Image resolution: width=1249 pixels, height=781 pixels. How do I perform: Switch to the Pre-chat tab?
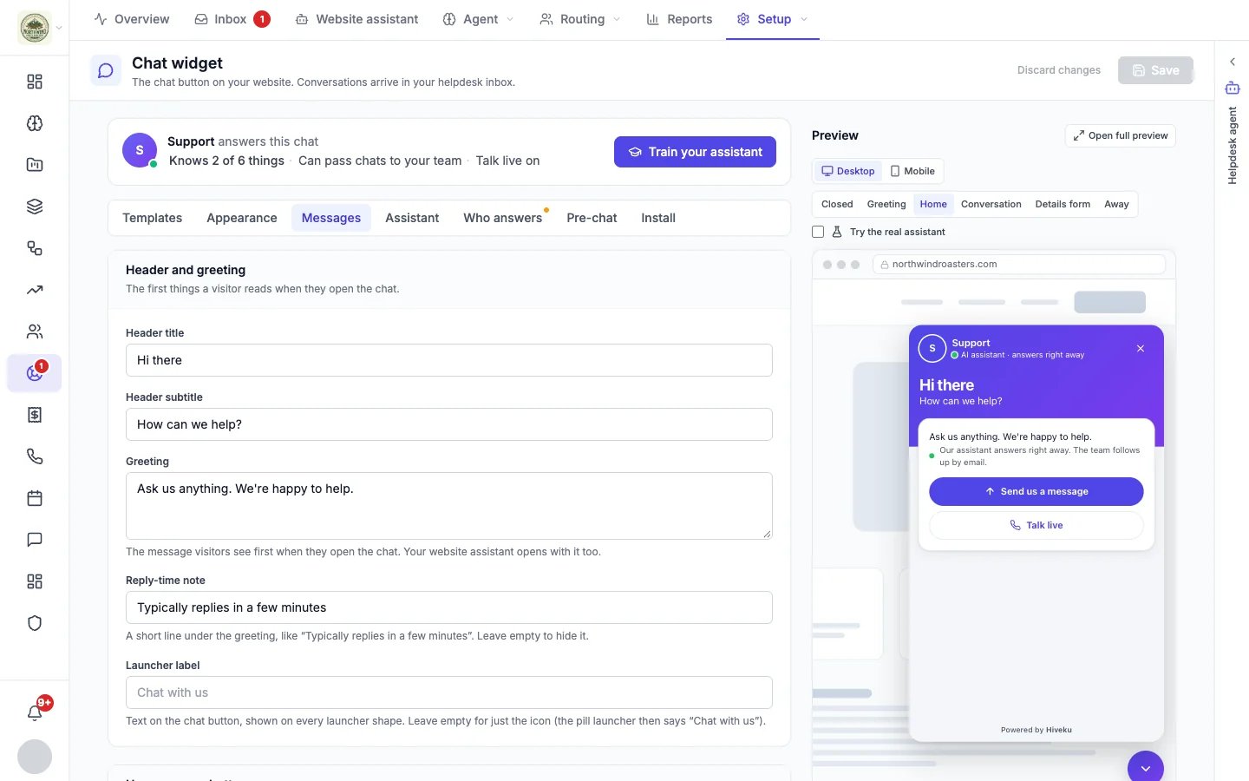[x=592, y=218]
